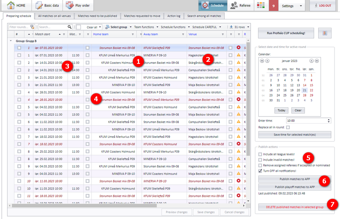Click the Today button in calendar
This screenshot has width=340, height=219.
[x=281, y=110]
